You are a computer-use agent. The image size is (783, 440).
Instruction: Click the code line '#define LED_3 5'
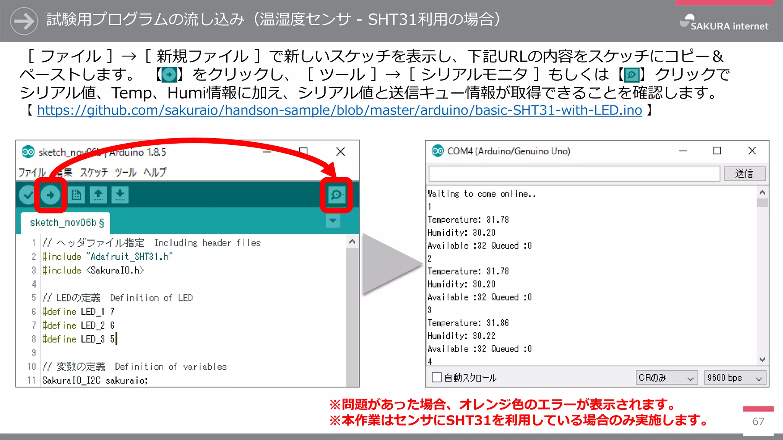[x=78, y=339]
